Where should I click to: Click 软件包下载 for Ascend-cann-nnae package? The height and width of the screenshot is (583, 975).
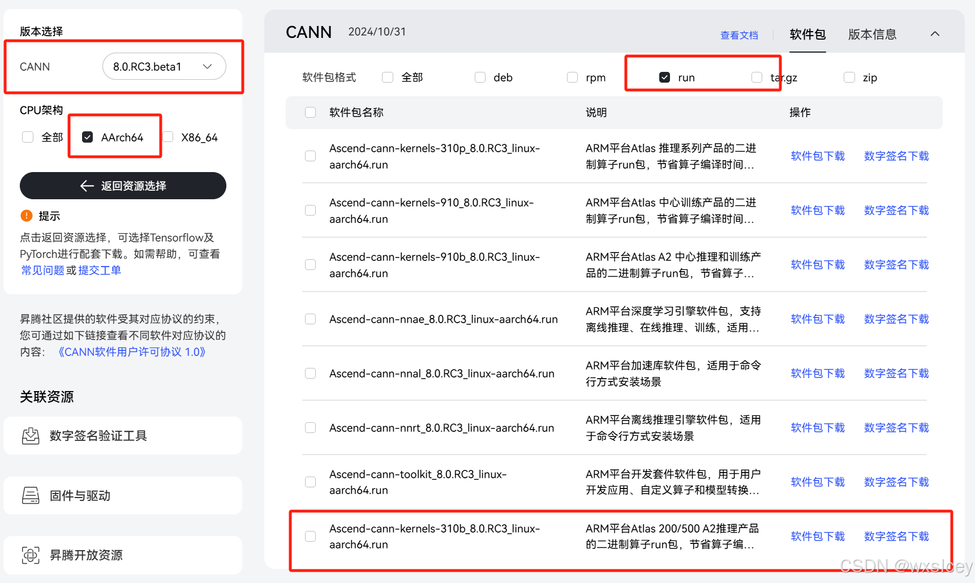(x=817, y=319)
